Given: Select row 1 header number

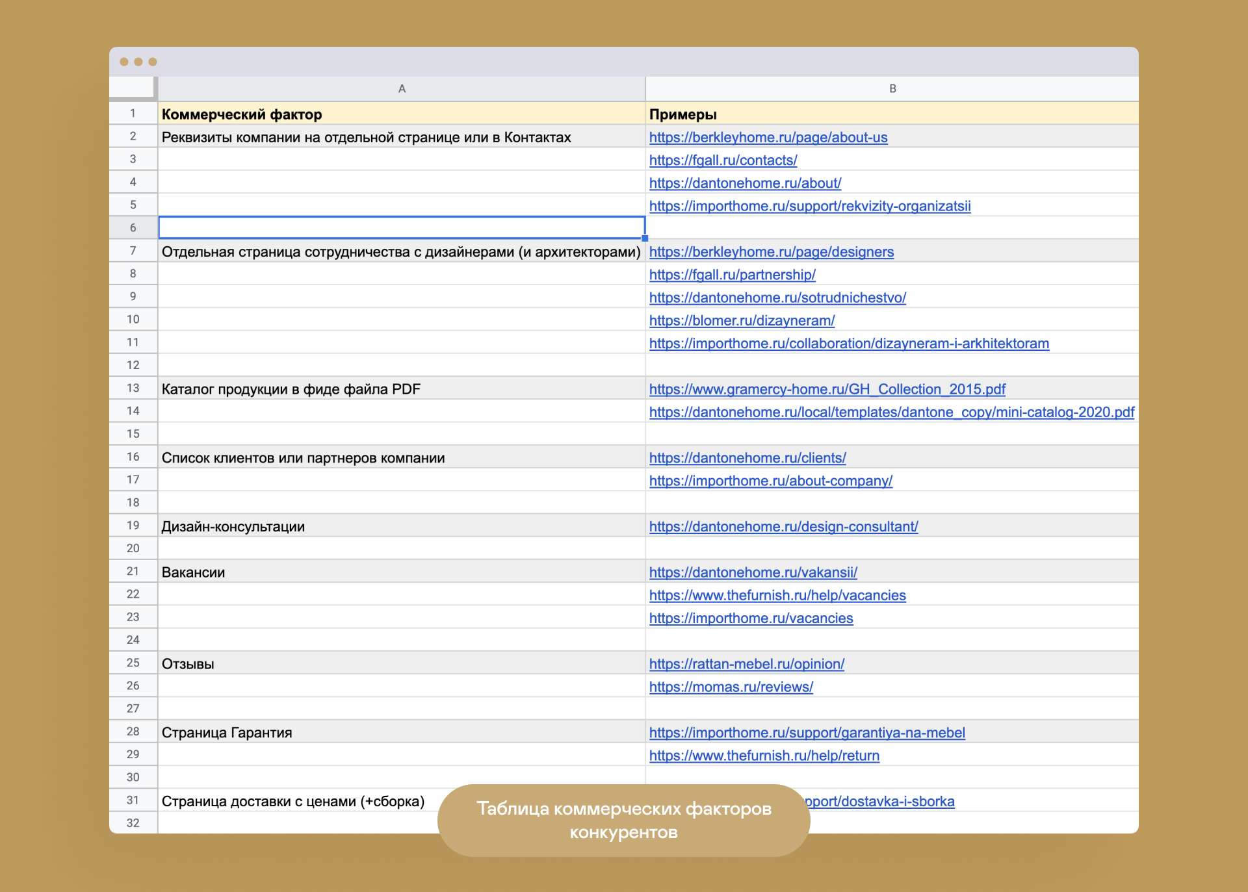Looking at the screenshot, I should [133, 113].
